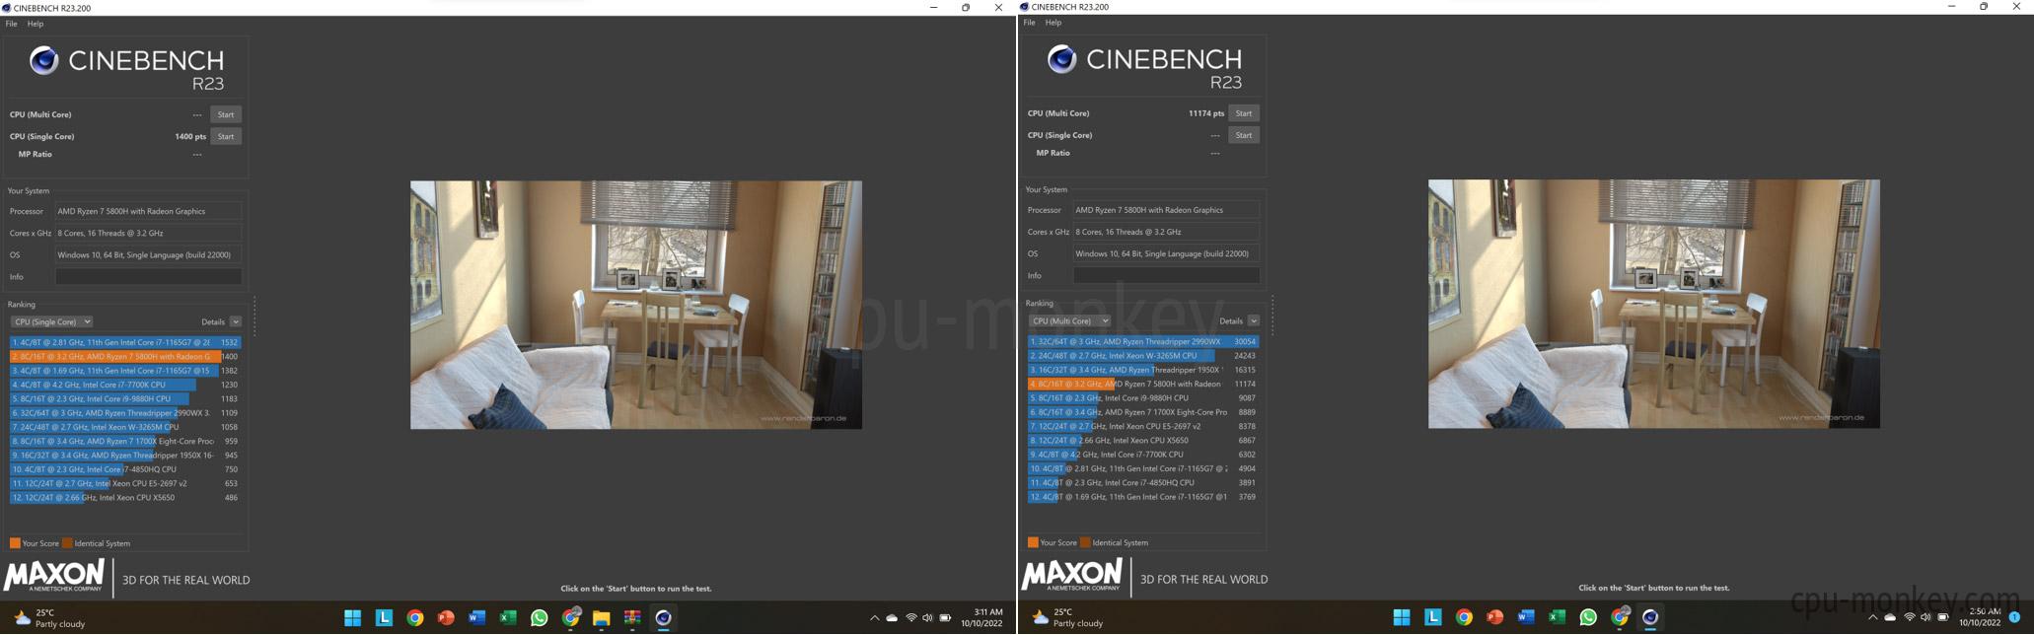Click Processor field in left window
Screen dimensions: 2034x635
click(148, 211)
